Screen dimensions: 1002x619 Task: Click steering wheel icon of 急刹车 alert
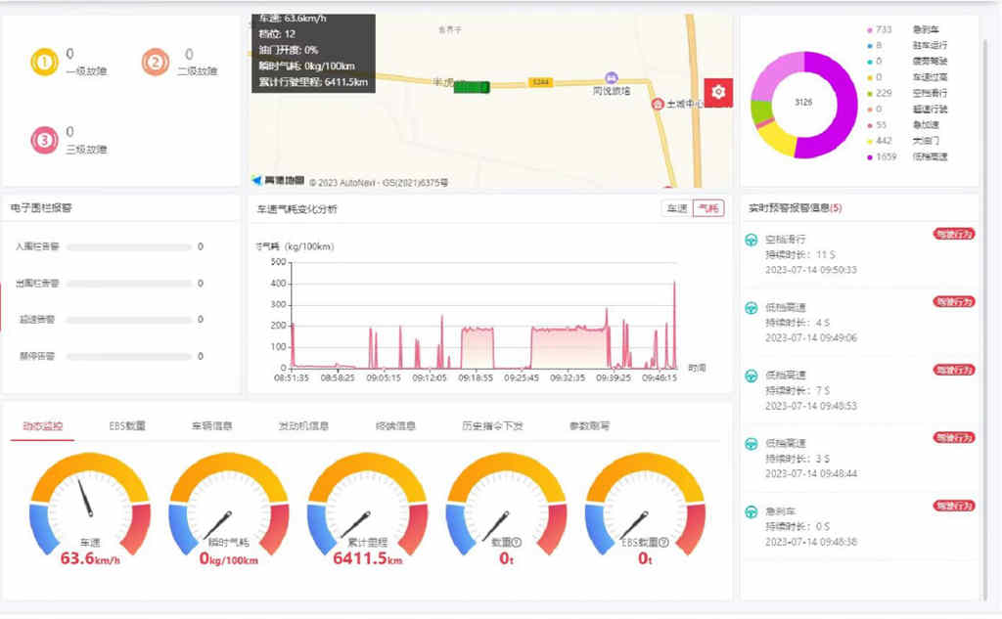click(x=751, y=511)
